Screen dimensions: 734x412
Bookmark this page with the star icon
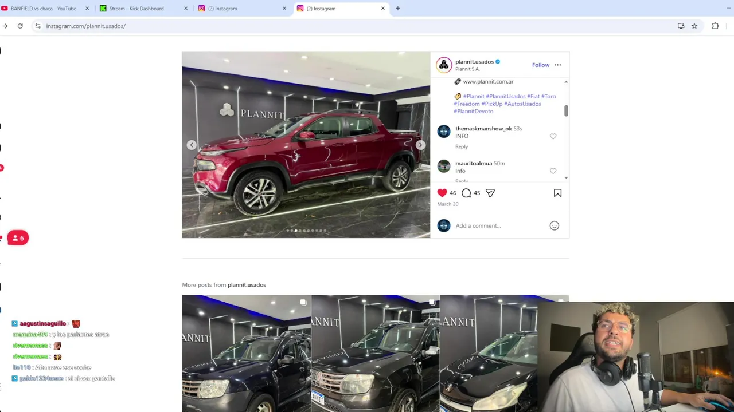694,26
